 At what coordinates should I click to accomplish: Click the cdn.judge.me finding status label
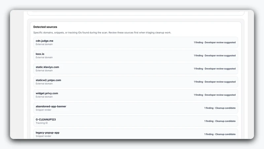tap(215, 42)
